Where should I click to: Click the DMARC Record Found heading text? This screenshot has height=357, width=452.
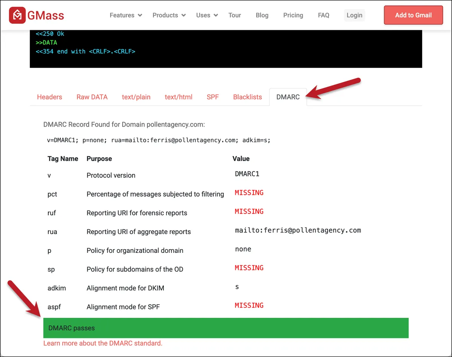click(124, 124)
